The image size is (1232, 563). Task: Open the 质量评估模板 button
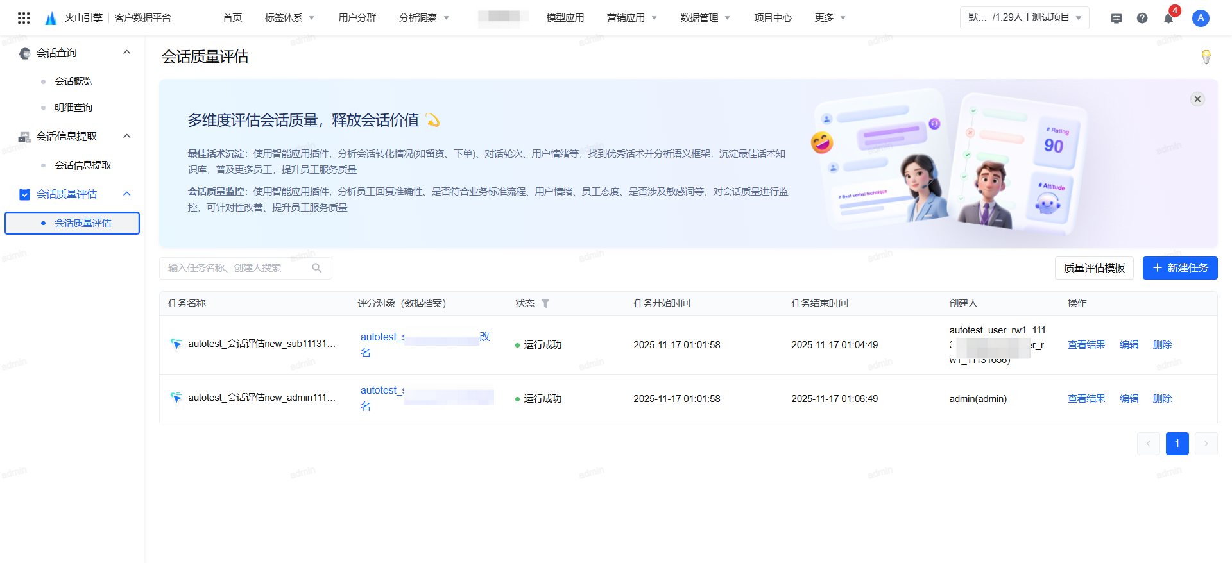(x=1094, y=268)
